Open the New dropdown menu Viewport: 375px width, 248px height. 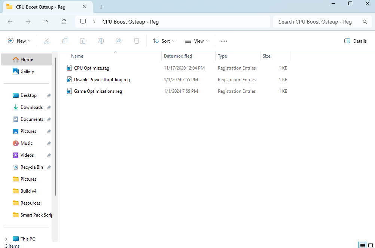[19, 41]
